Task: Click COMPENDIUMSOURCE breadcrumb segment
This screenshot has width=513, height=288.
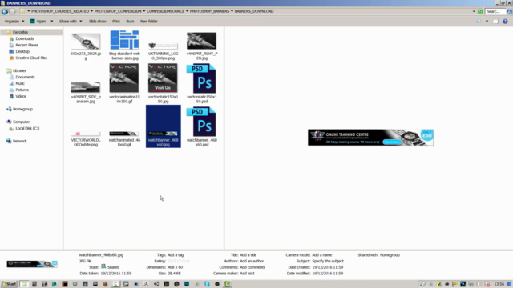Action: pos(165,11)
